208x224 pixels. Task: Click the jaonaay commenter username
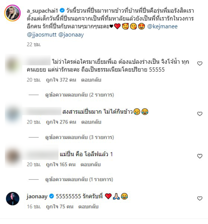(37, 197)
